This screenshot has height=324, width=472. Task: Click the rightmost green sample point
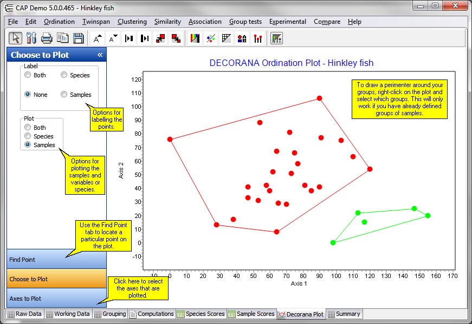coord(428,215)
